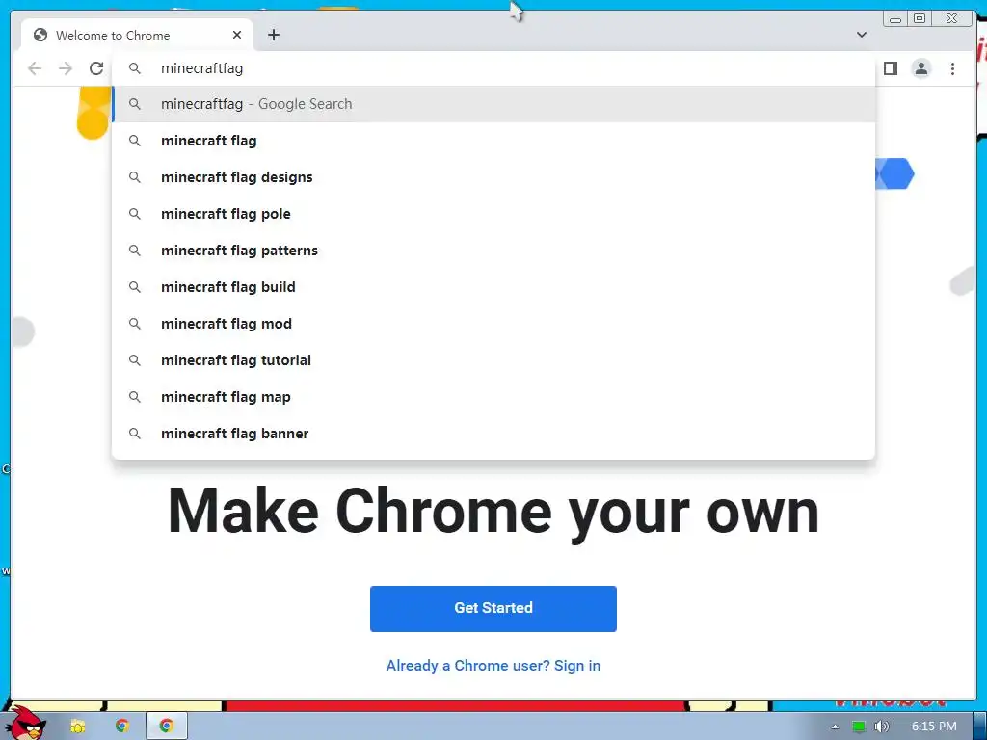This screenshot has height=740, width=987.
Task: Pick the 'minecraft flag banner' suggestion
Action: click(x=493, y=434)
